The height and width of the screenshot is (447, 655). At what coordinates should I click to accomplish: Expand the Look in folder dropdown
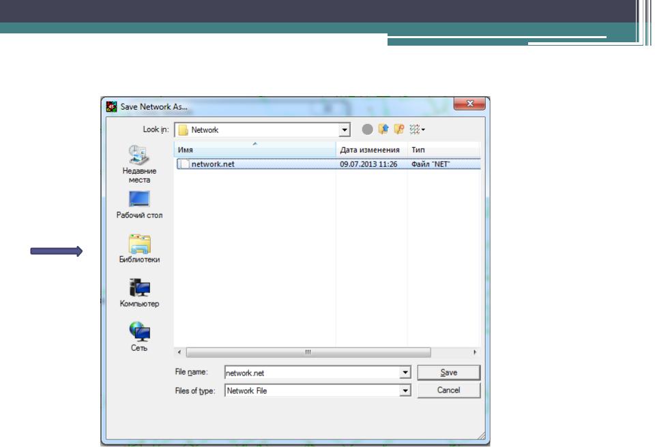344,129
